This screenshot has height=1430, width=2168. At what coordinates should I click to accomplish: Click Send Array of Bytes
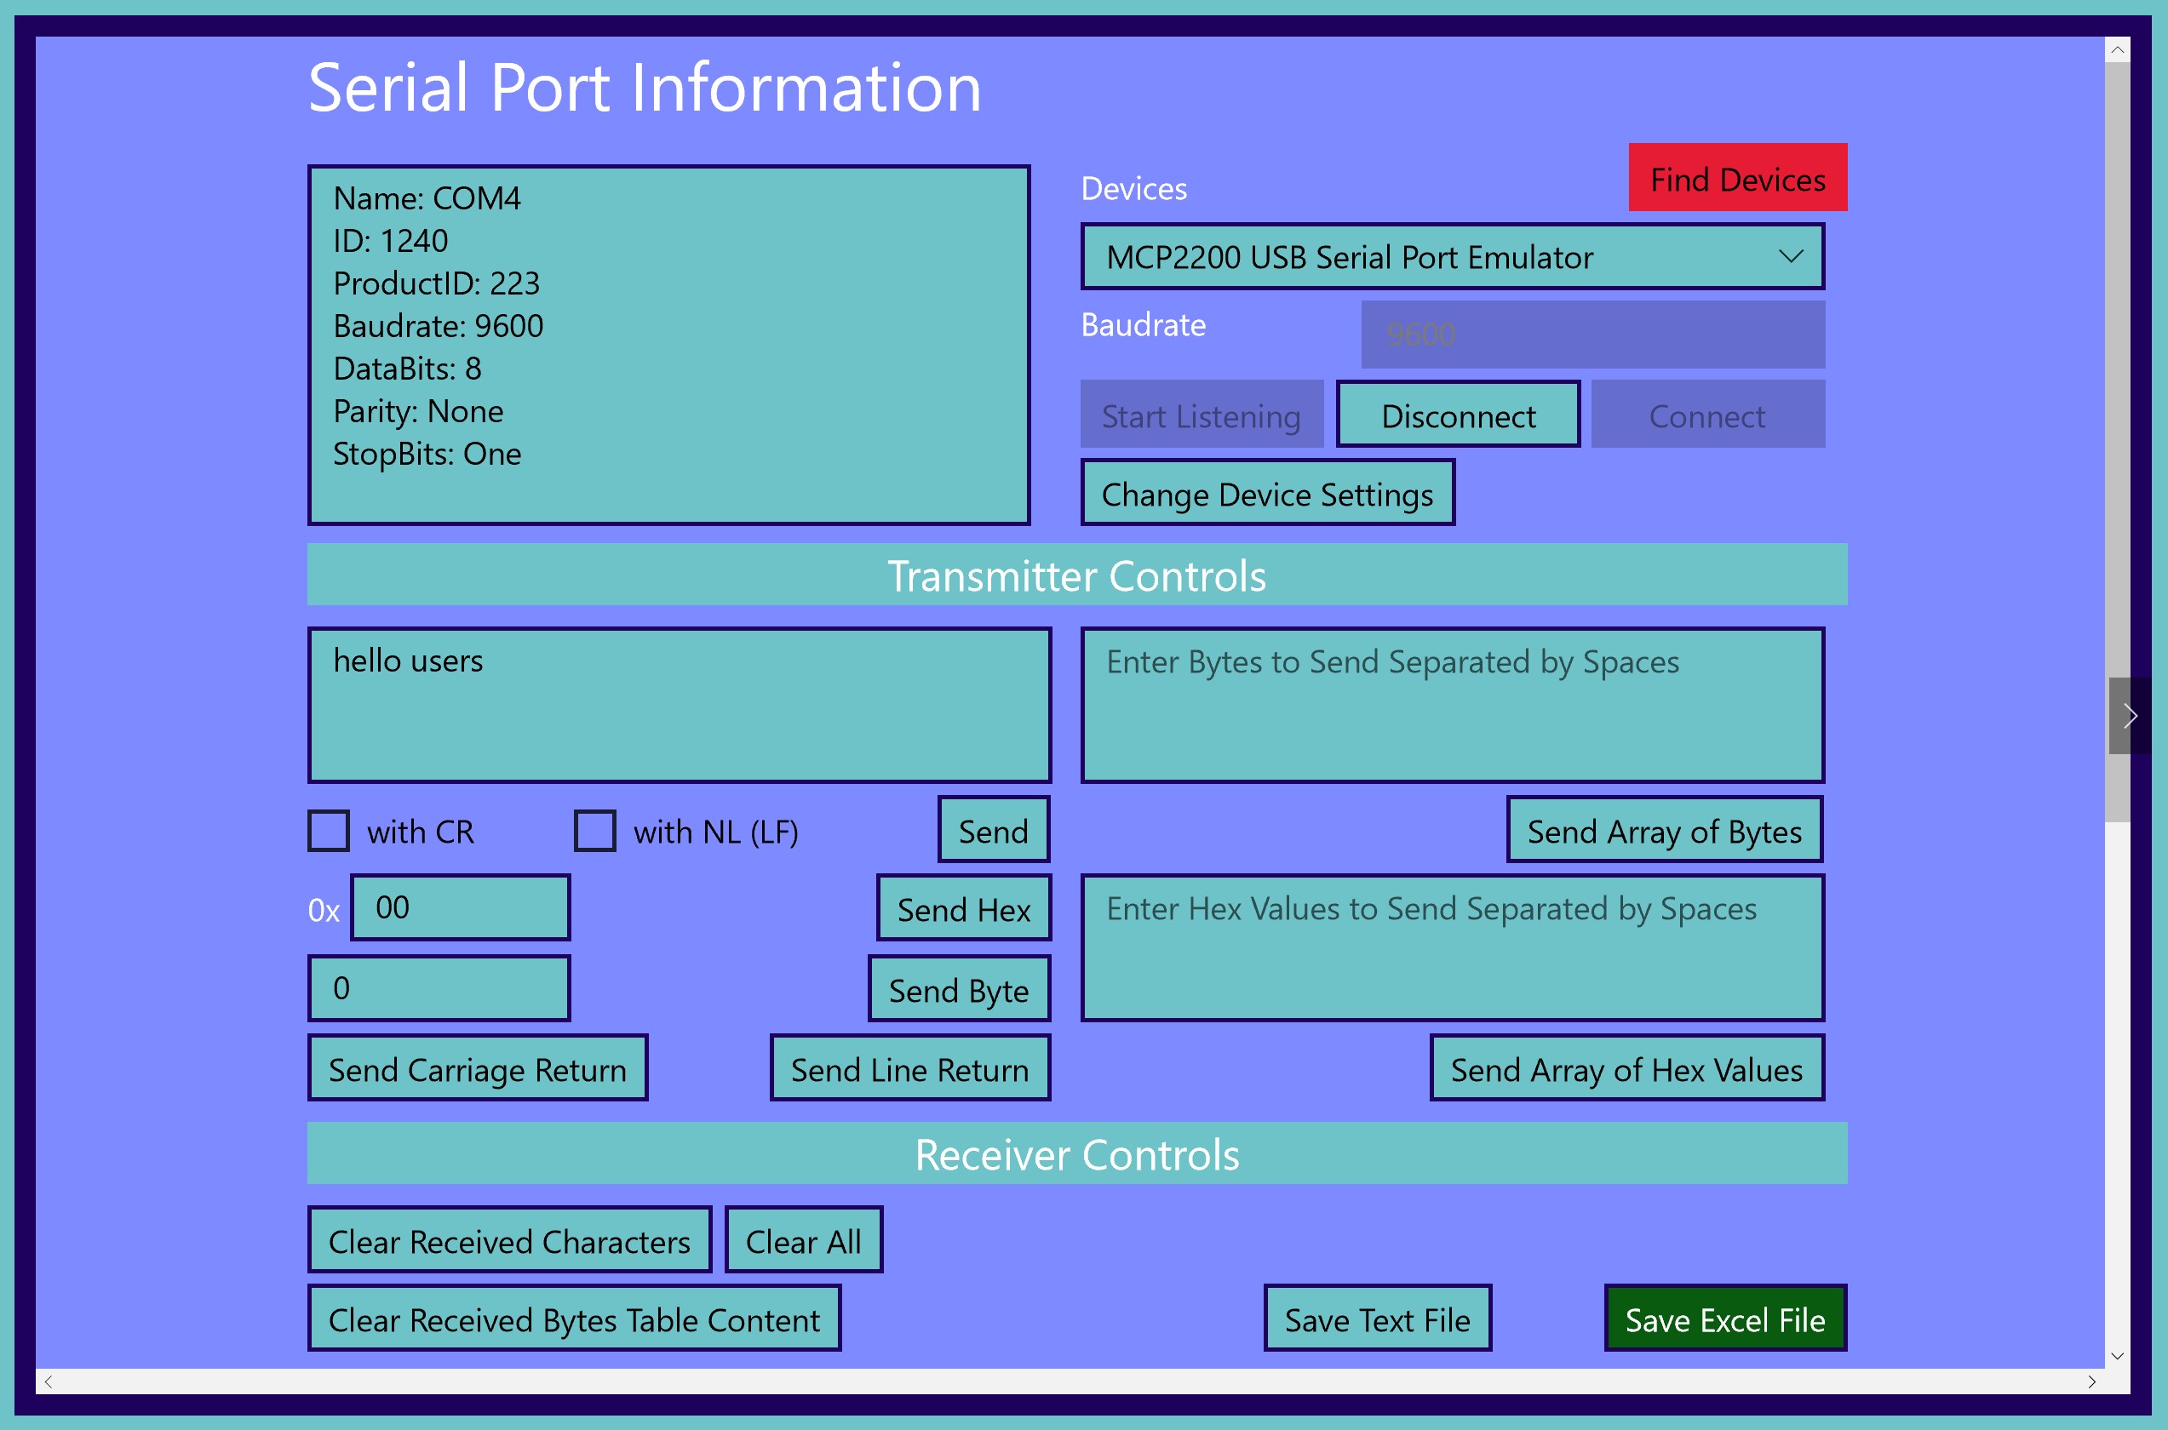pyautogui.click(x=1664, y=831)
